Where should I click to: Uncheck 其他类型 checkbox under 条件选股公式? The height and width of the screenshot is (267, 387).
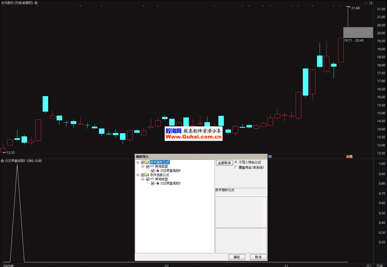tap(148, 179)
